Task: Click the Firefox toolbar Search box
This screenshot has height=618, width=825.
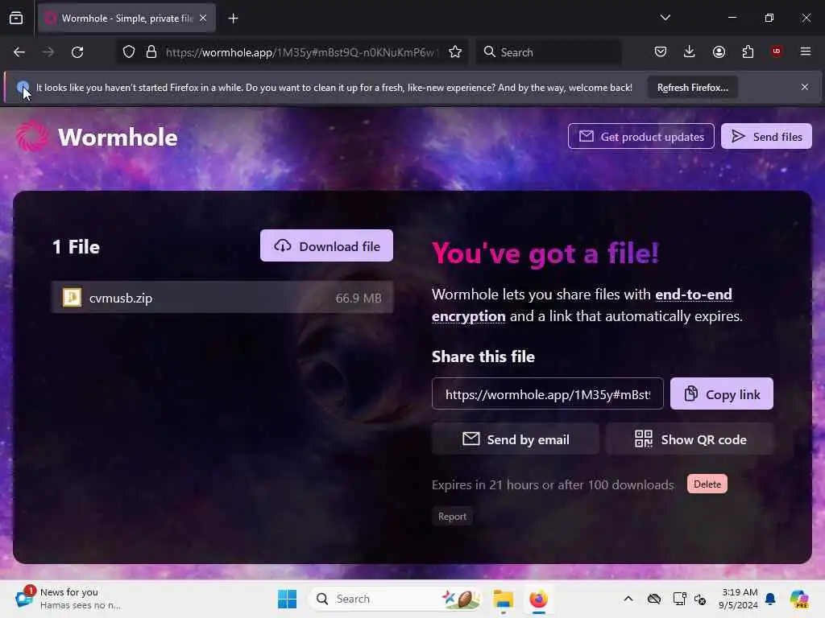Action: 549,52
